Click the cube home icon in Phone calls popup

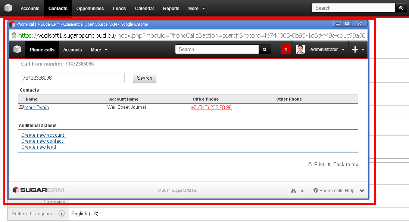click(x=17, y=49)
